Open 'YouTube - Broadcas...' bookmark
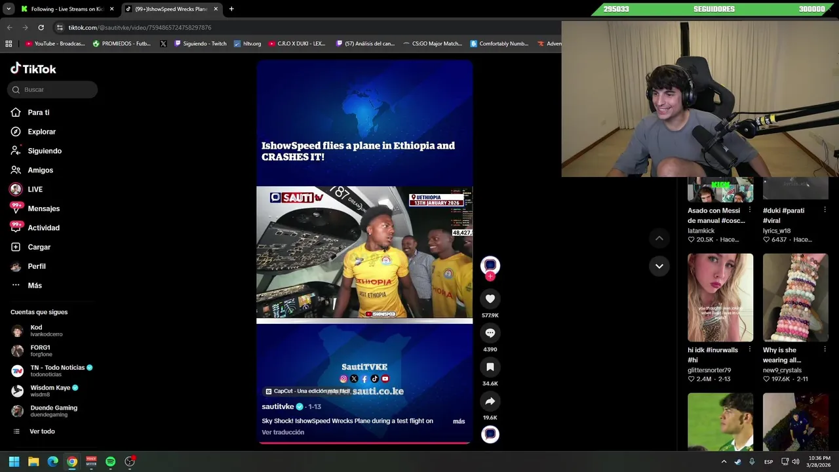This screenshot has height=472, width=839. coord(55,44)
